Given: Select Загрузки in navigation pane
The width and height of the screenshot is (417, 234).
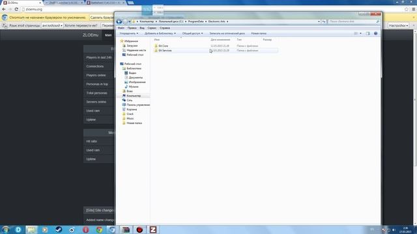Looking at the screenshot, I should (x=132, y=45).
